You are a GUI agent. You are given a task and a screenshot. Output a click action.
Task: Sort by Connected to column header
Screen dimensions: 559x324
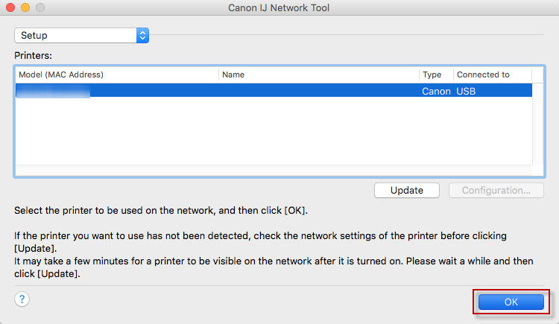[x=493, y=74]
